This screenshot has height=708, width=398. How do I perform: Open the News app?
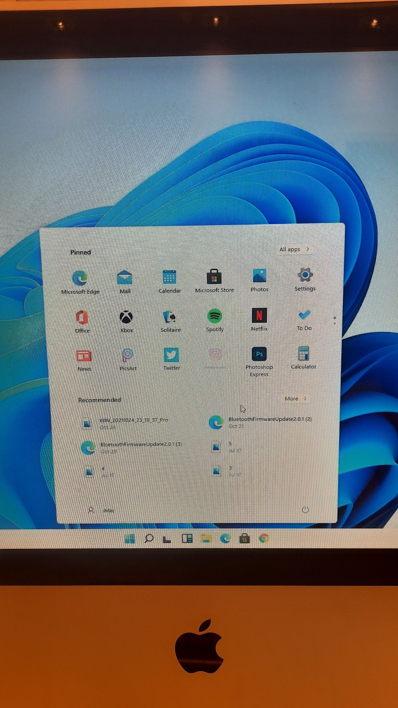tap(84, 360)
